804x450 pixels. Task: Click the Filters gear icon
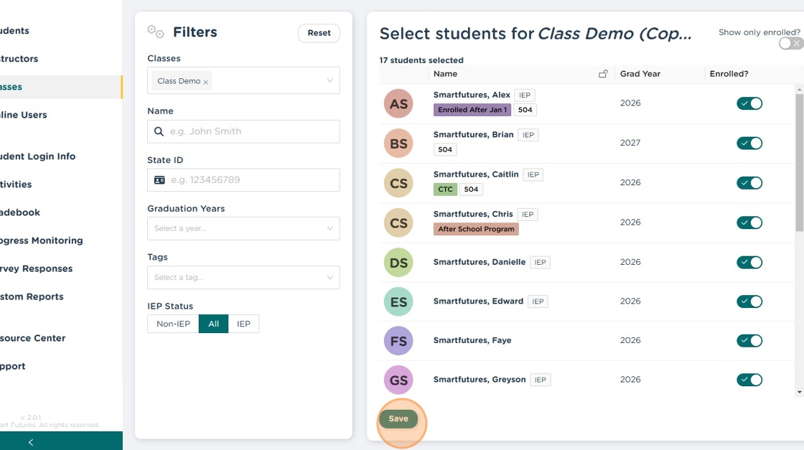[x=156, y=32]
